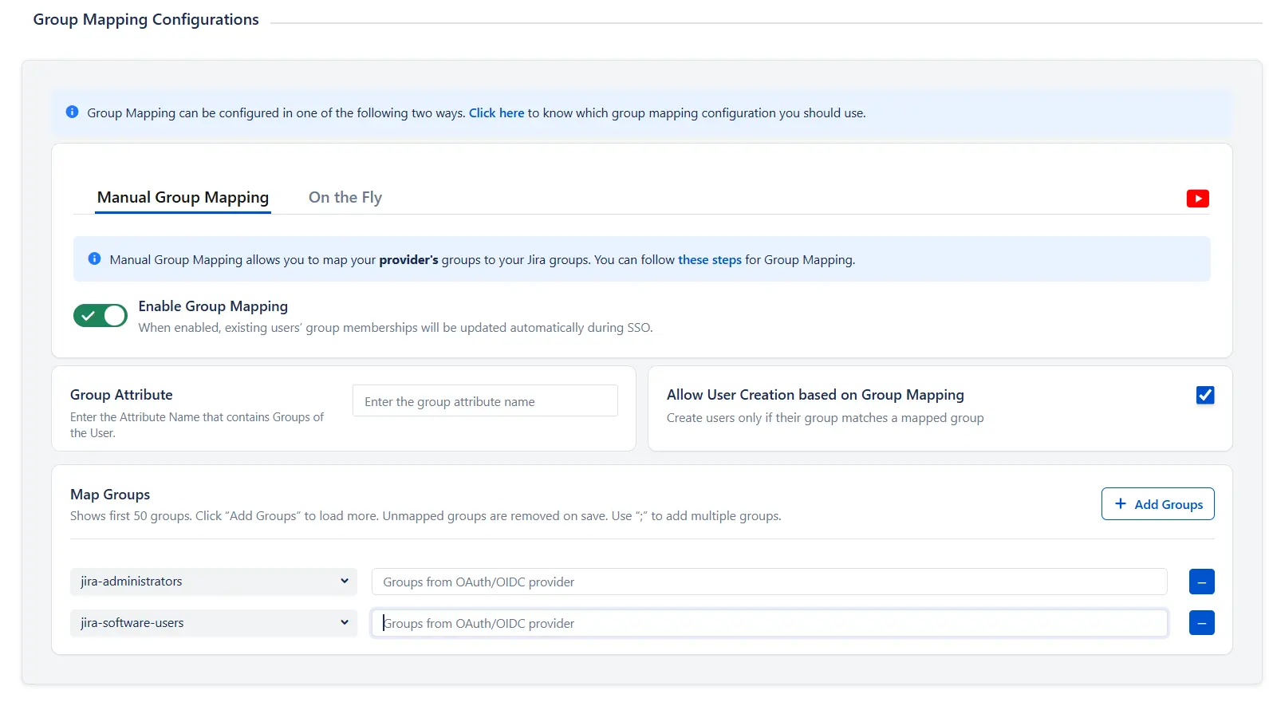Remove the jira-software-users mapping row
Viewport: 1269px width, 706px height.
1201,622
